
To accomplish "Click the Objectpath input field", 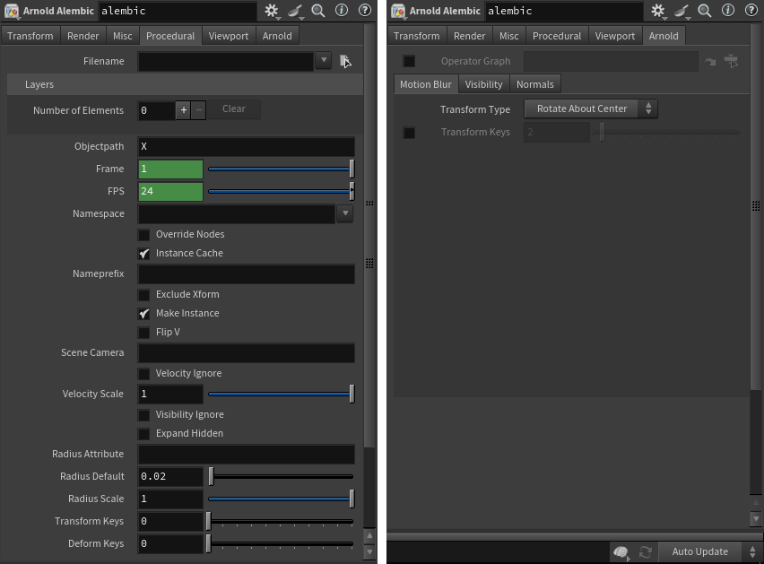I will [x=246, y=146].
